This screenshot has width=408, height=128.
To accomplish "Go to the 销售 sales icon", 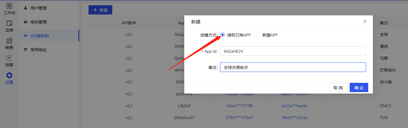I will [9, 43].
